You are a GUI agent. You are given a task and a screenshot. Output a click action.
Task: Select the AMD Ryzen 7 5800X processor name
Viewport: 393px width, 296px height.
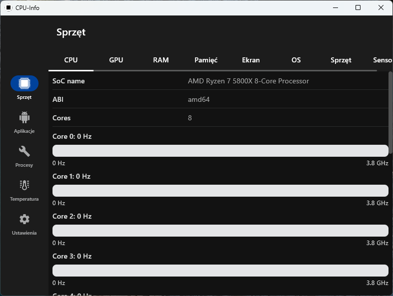point(248,81)
